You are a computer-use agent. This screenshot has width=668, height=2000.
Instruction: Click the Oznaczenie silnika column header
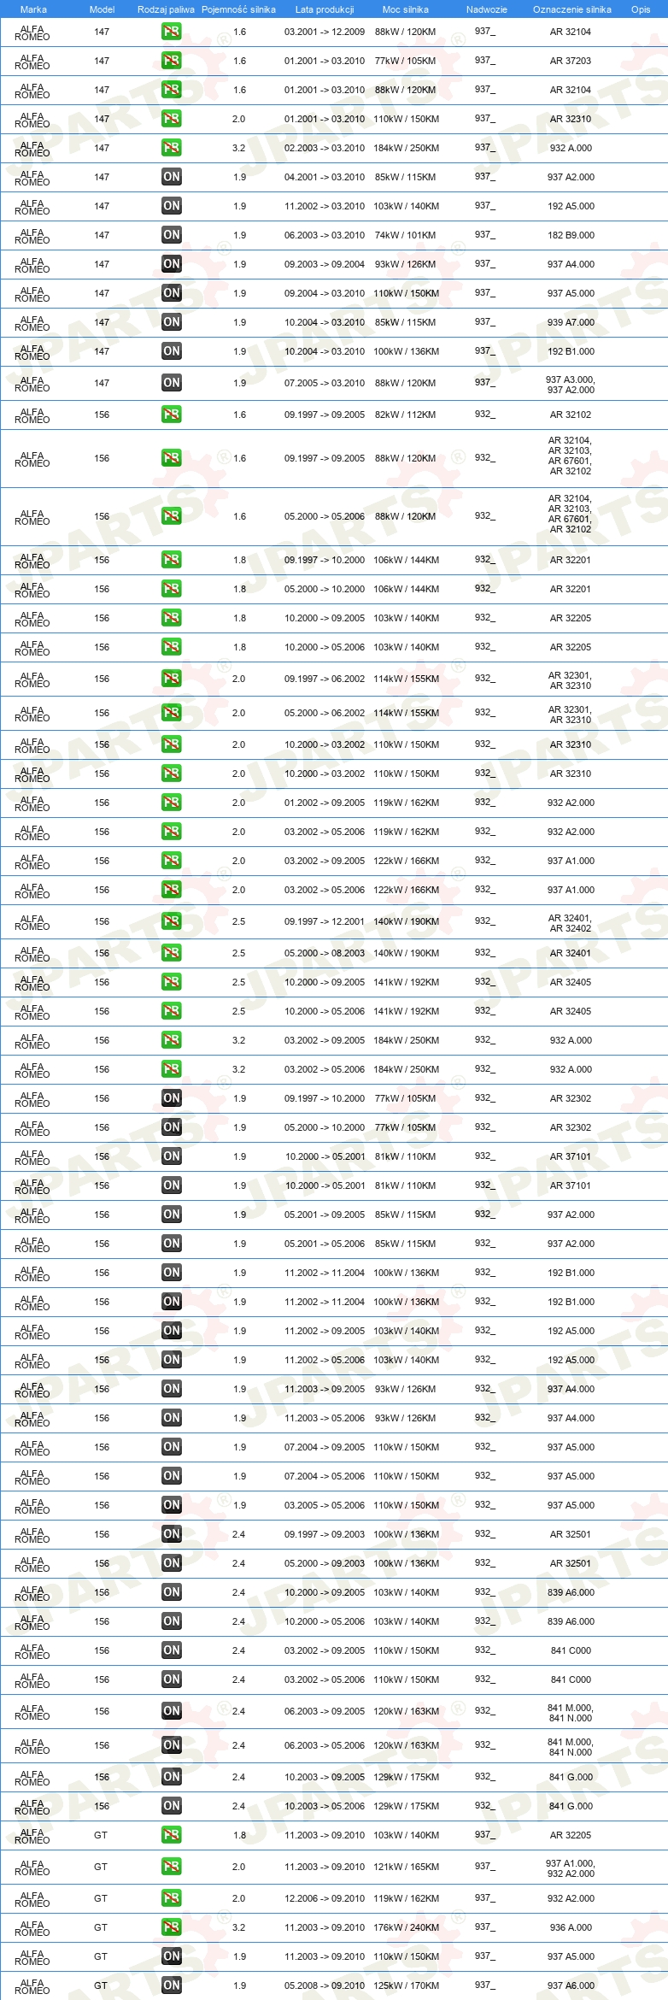tap(572, 9)
